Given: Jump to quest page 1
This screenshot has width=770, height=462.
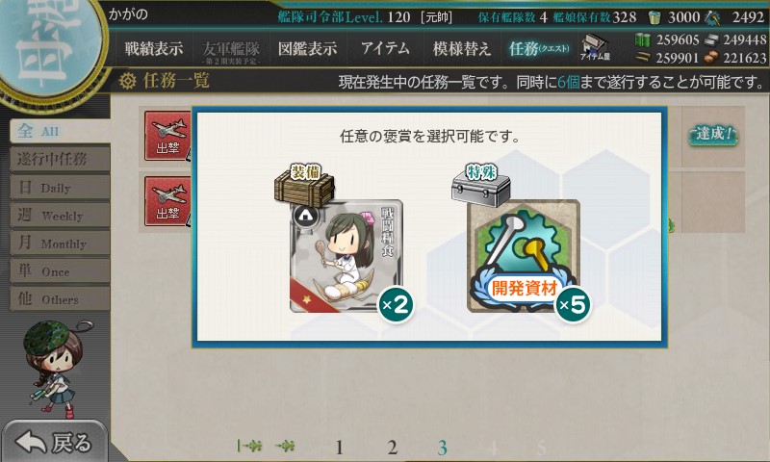Looking at the screenshot, I should (x=340, y=448).
